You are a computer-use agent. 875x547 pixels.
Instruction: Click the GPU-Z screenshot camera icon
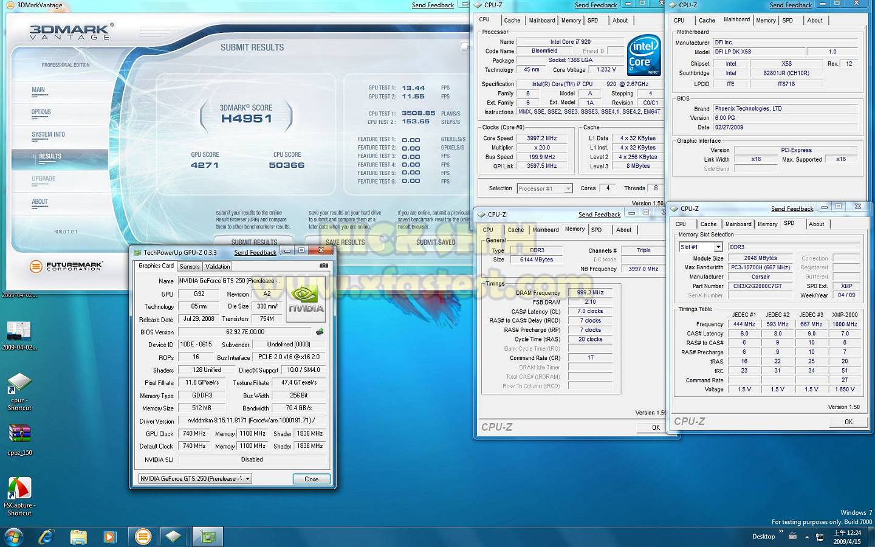pyautogui.click(x=323, y=266)
